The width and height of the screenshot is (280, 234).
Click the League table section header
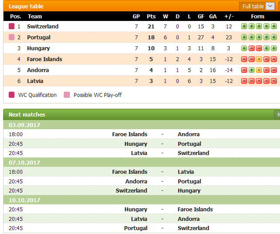pos(26,7)
